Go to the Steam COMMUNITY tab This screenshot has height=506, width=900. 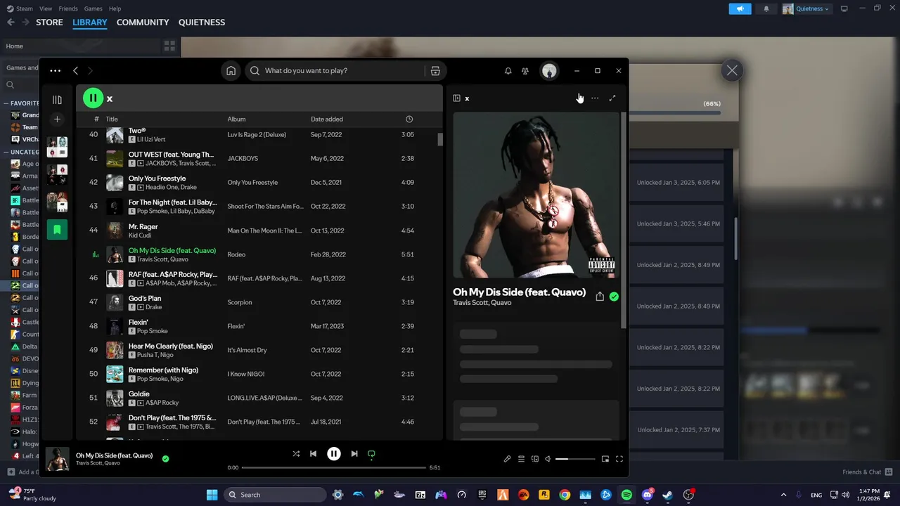coord(143,22)
